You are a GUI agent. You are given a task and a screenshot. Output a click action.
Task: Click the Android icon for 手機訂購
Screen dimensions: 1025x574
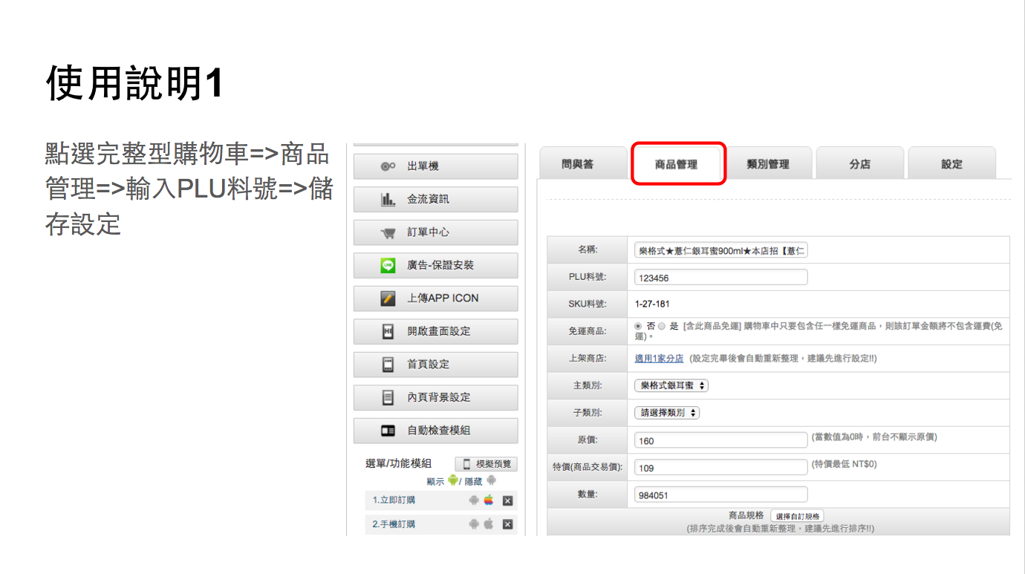click(474, 524)
